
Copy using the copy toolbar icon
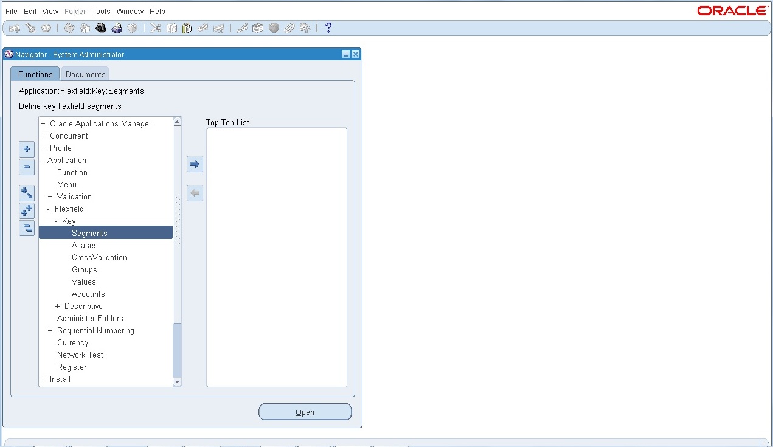click(172, 27)
